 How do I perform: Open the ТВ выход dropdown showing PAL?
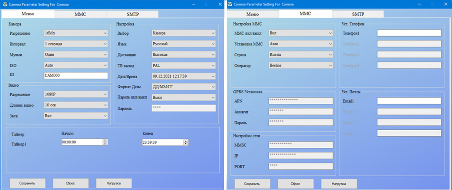pos(183,65)
